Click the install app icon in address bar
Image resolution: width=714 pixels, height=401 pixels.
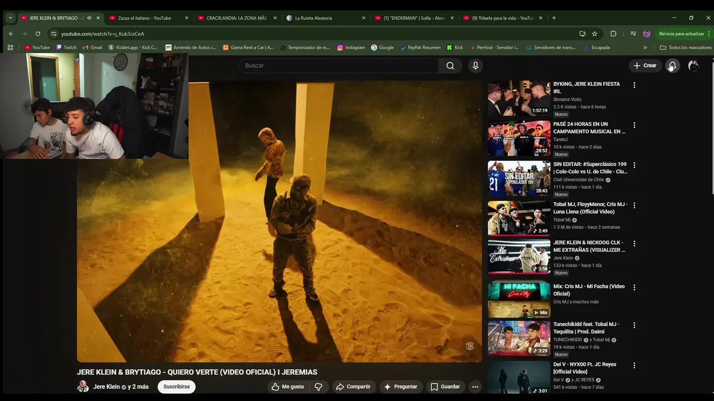(582, 33)
